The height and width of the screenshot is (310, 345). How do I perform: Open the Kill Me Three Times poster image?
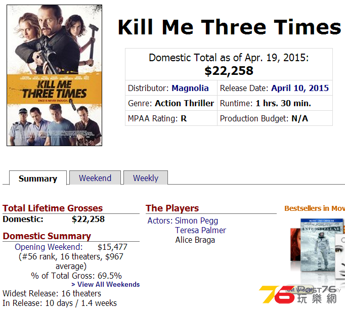coord(54,75)
